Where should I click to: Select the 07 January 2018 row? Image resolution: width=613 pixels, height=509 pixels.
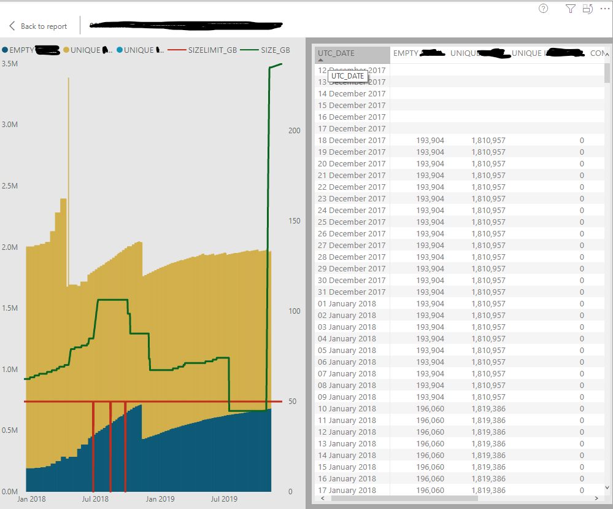tap(460, 374)
